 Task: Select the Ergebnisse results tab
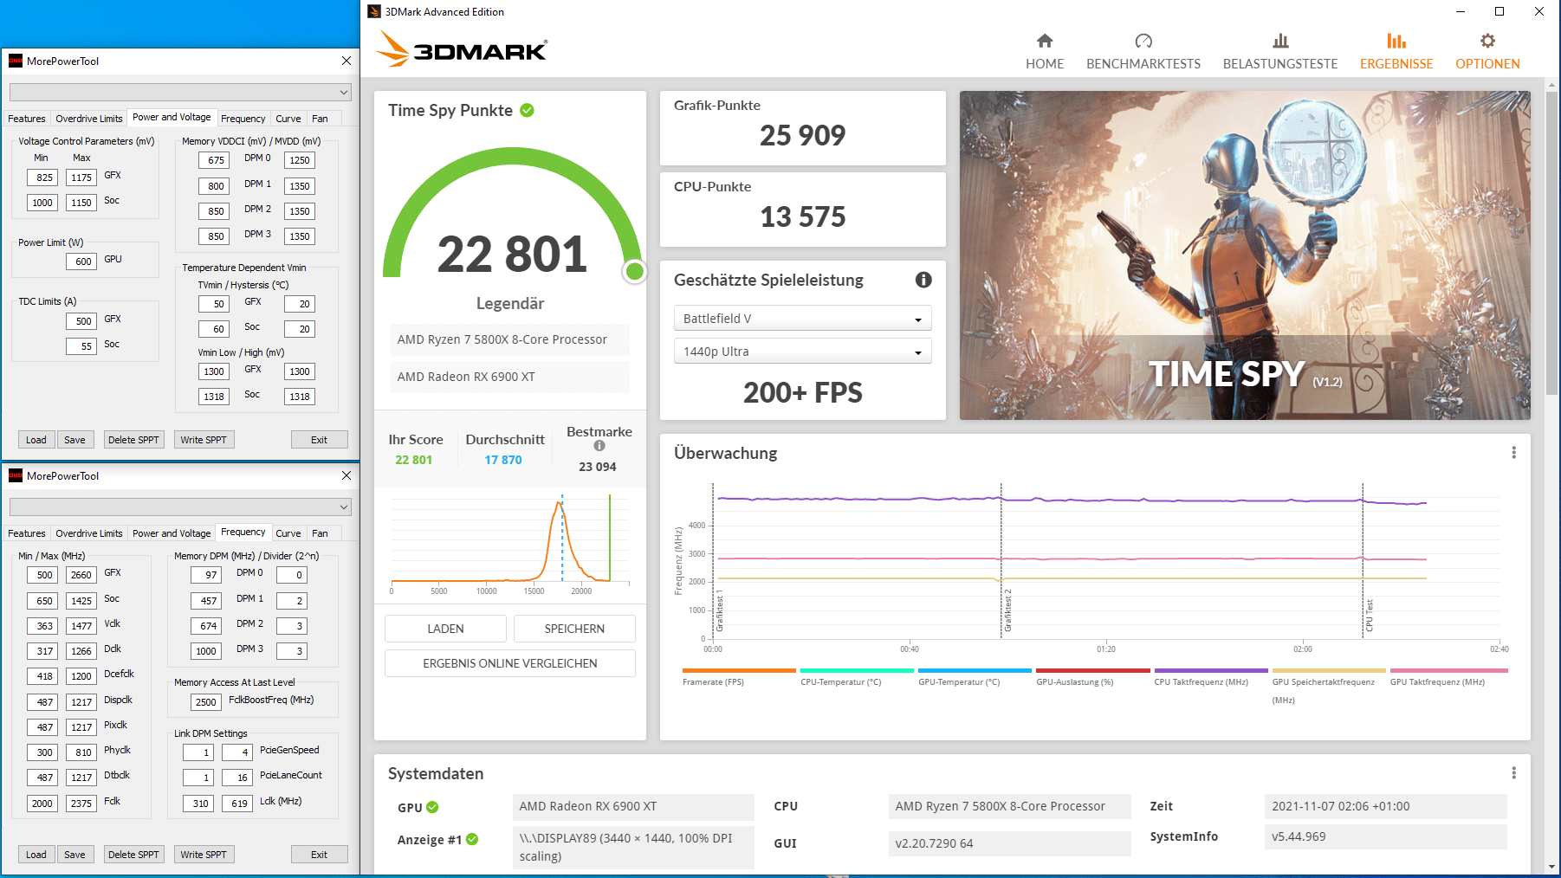click(x=1396, y=52)
